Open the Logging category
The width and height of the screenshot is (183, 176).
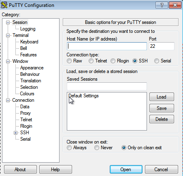click(28, 29)
